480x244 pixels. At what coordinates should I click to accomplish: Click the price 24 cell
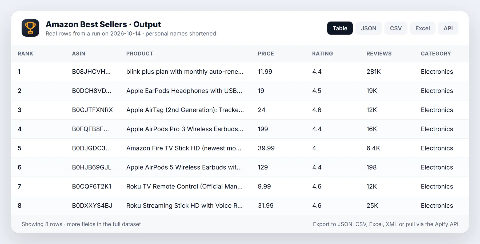[x=261, y=110]
